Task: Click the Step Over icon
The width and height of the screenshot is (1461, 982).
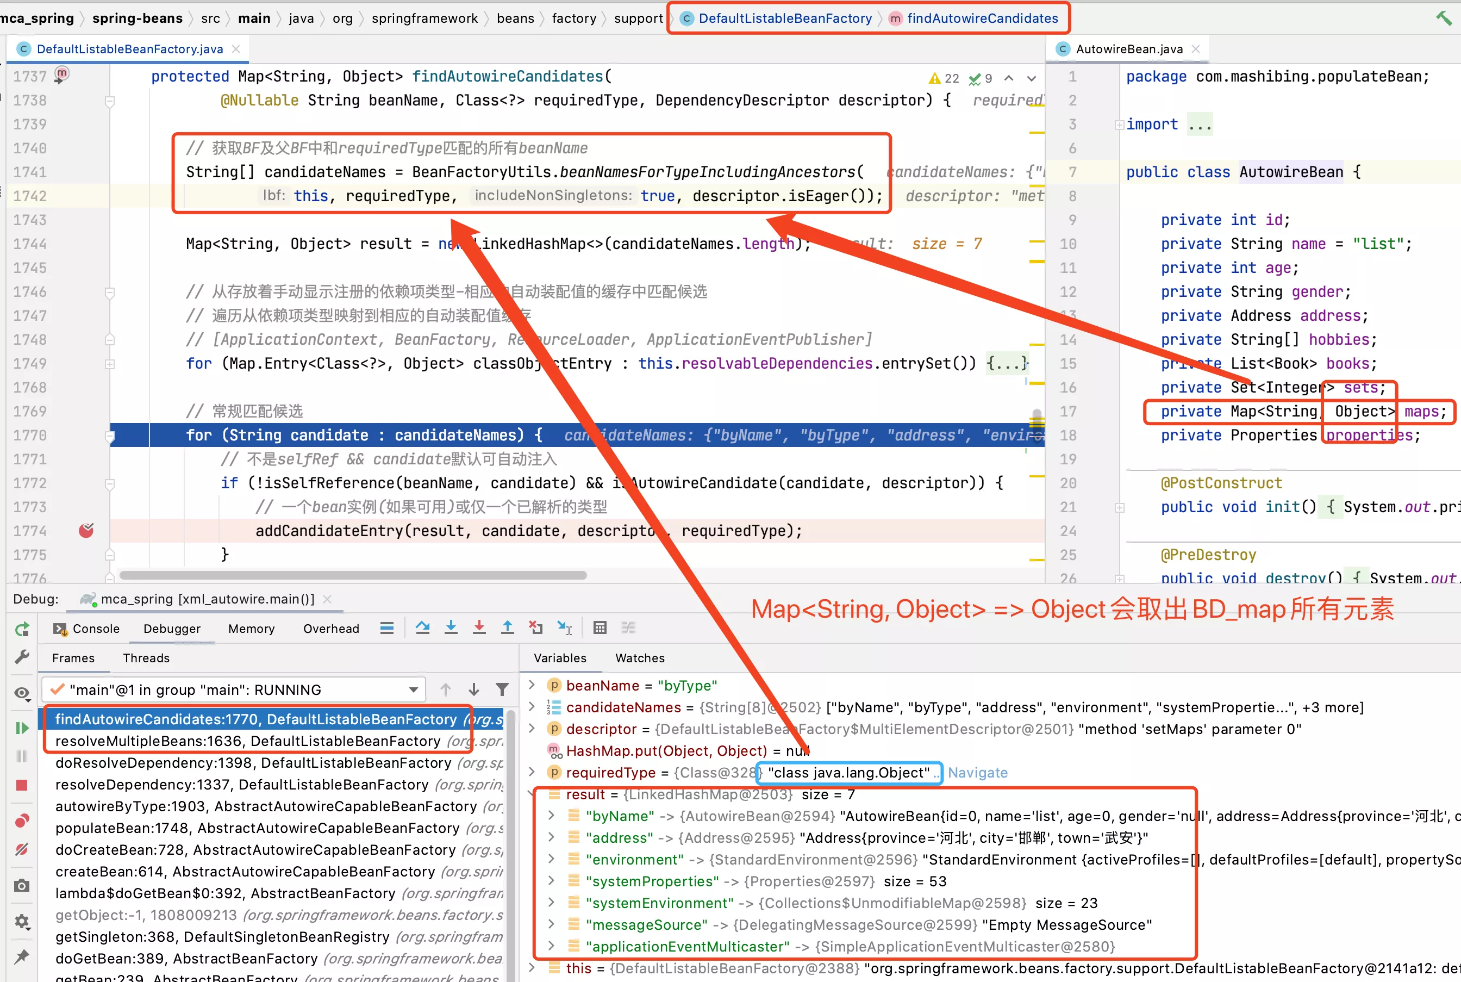Action: (x=422, y=627)
